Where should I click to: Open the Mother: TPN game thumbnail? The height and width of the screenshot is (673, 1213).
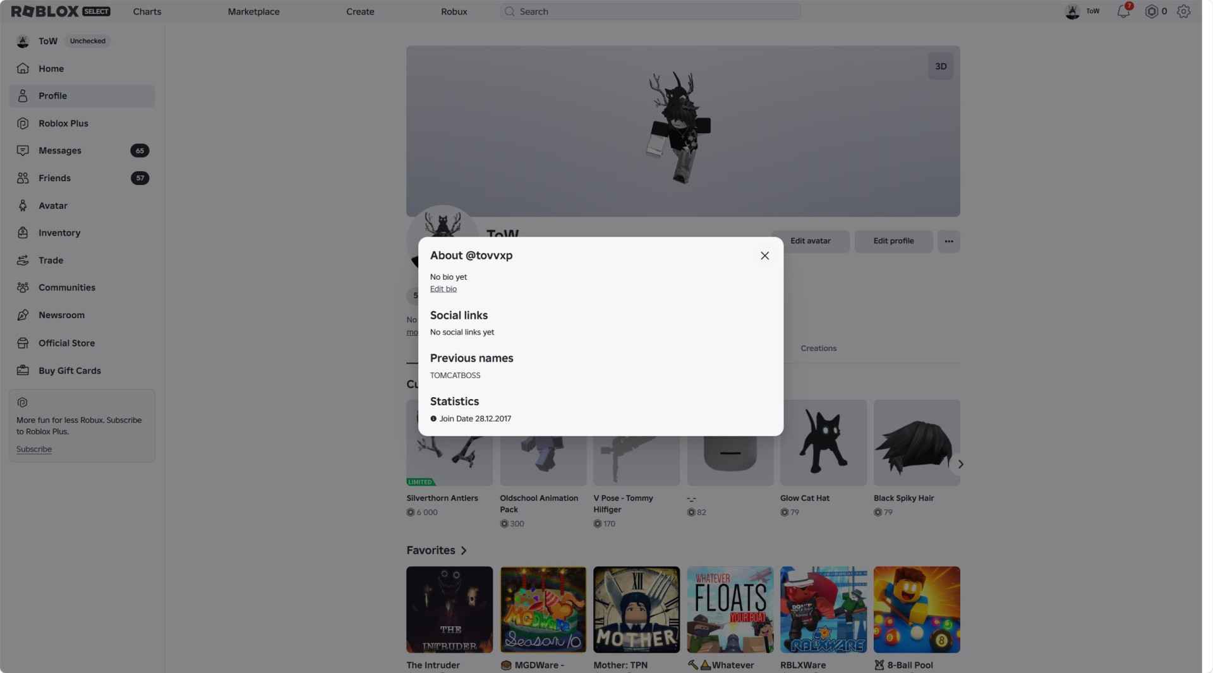click(x=636, y=609)
